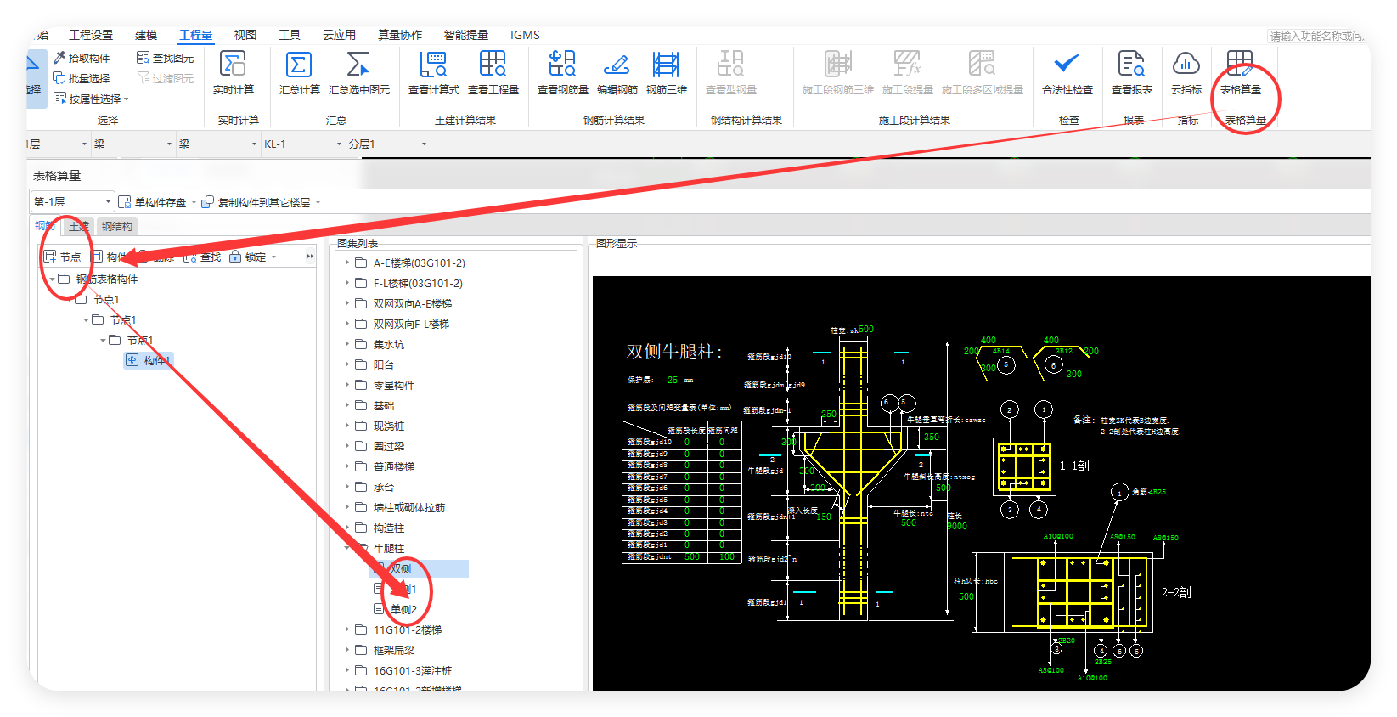Click 汇总选中图元 to summarize the selection
The image size is (1397, 717).
coord(359,73)
